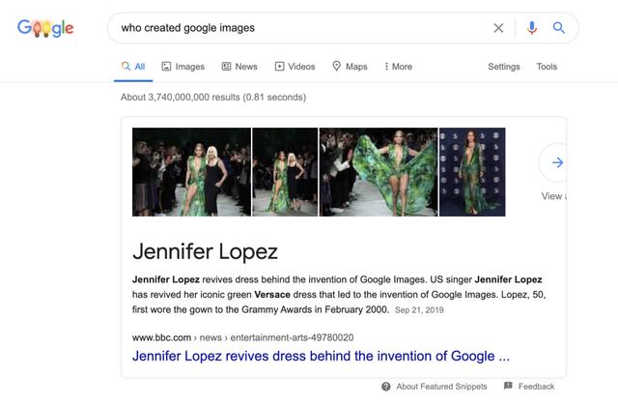Click the www.bbc.com breadcrumb URL
This screenshot has width=618, height=405.
click(242, 337)
